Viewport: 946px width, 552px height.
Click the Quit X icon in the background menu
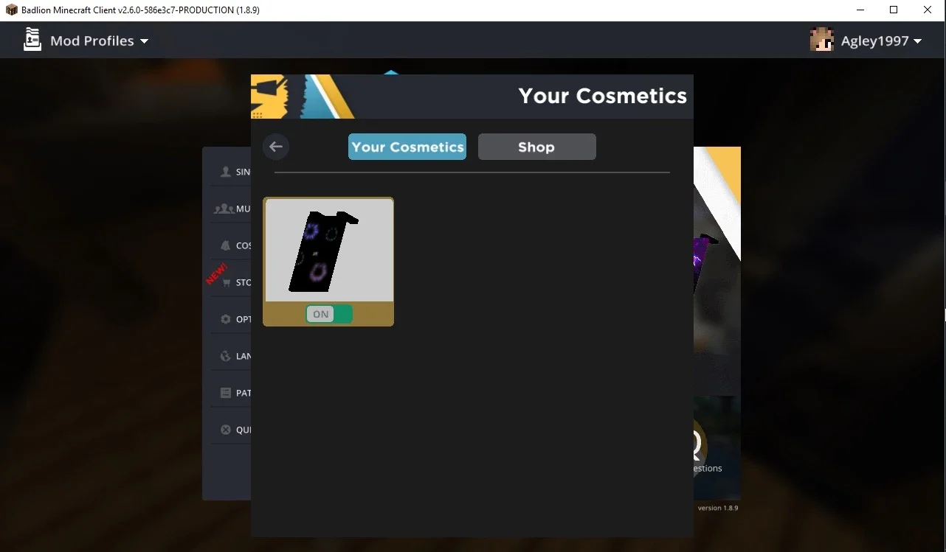coord(226,430)
